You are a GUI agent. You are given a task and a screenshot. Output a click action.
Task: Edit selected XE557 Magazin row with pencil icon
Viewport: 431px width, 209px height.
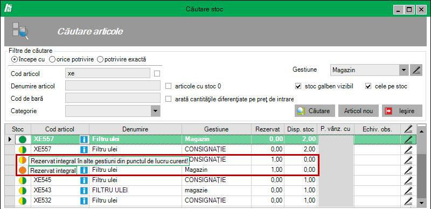[x=408, y=140]
